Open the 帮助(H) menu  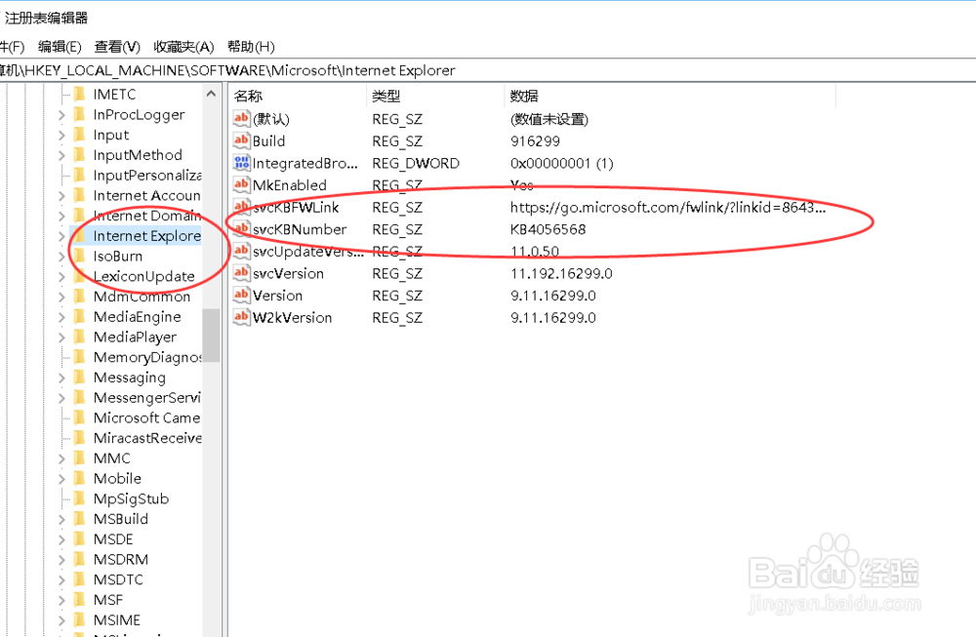click(x=251, y=47)
